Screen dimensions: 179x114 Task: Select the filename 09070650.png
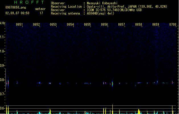click(x=16, y=7)
